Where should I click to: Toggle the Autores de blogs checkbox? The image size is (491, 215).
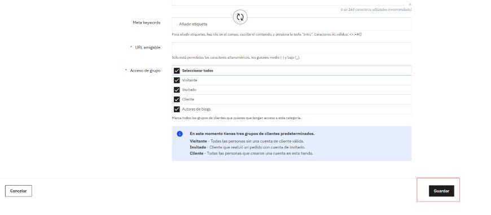[177, 109]
